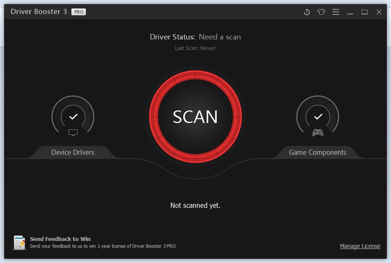This screenshot has width=391, height=263.
Task: Click the 'Last Scan: Never!' text
Action: [x=195, y=48]
